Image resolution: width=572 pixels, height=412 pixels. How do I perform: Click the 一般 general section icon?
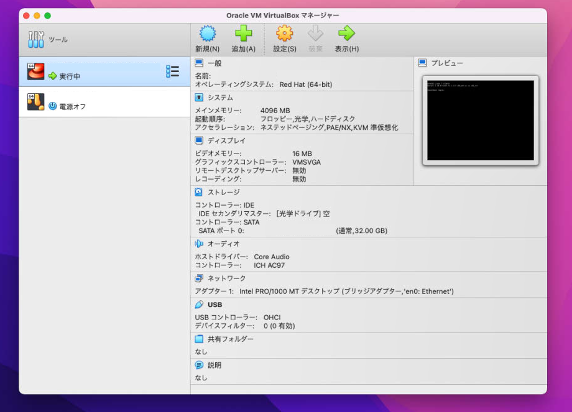pyautogui.click(x=199, y=63)
